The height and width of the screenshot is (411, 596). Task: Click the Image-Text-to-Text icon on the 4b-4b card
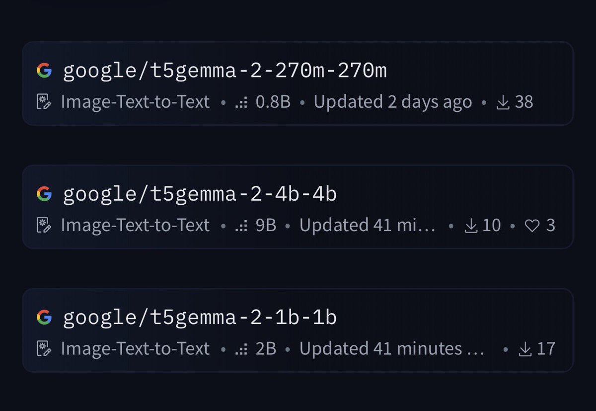[x=44, y=226]
